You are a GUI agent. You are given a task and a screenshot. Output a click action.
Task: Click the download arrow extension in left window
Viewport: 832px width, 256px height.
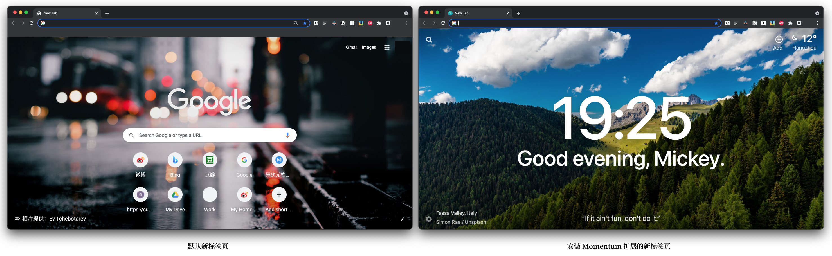(x=361, y=23)
